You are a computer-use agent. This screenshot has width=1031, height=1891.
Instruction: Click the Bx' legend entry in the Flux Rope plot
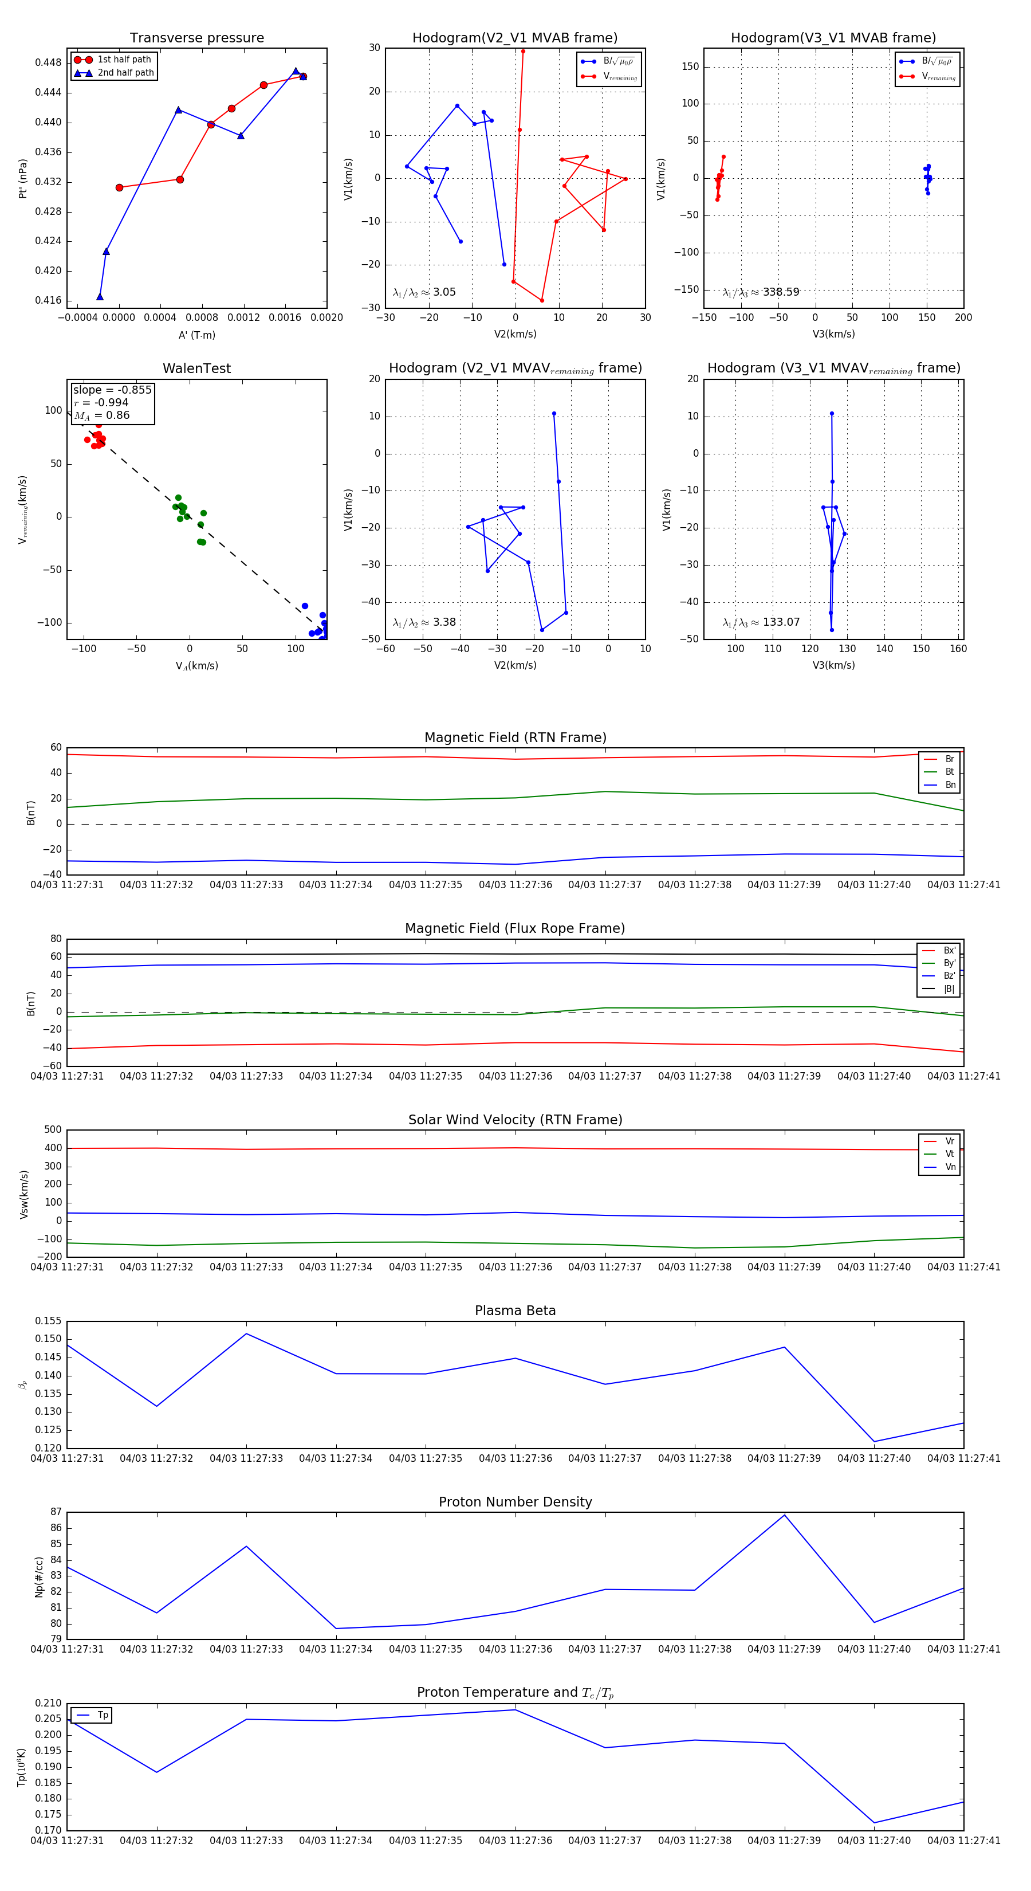(939, 950)
